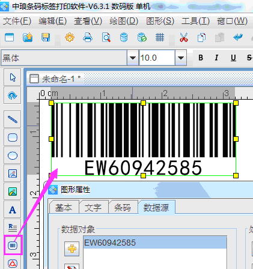Select the line drawing tool
The width and height of the screenshot is (253, 269).
click(13, 119)
